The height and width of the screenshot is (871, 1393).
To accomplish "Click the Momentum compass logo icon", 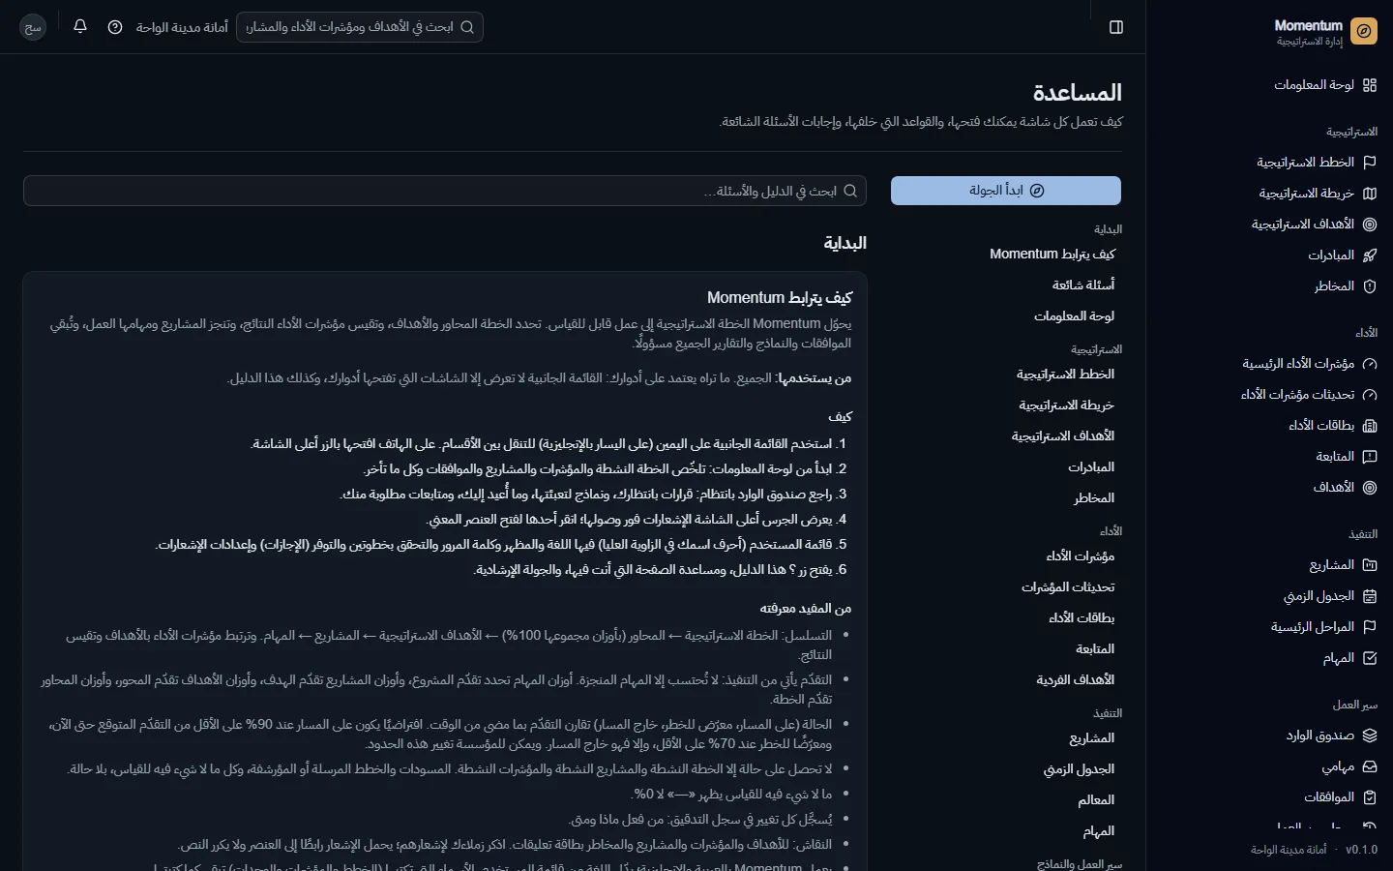I will click(1364, 31).
